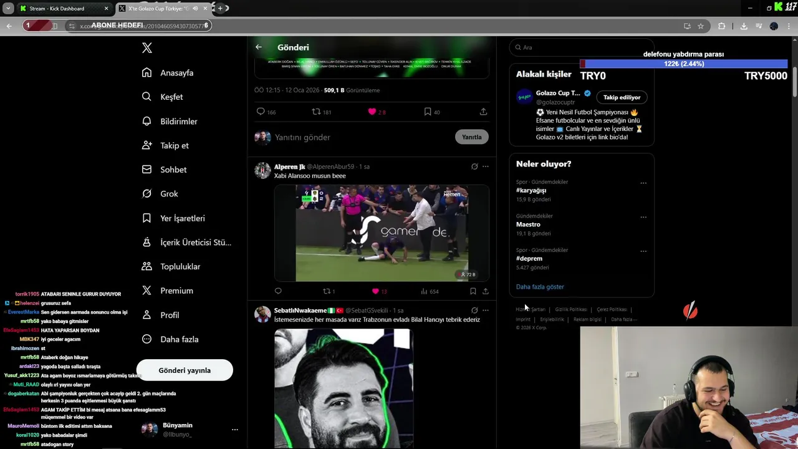Click repost icon showing 181
798x449 pixels.
point(317,112)
